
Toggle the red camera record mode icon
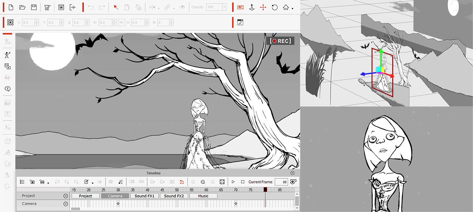click(x=240, y=7)
